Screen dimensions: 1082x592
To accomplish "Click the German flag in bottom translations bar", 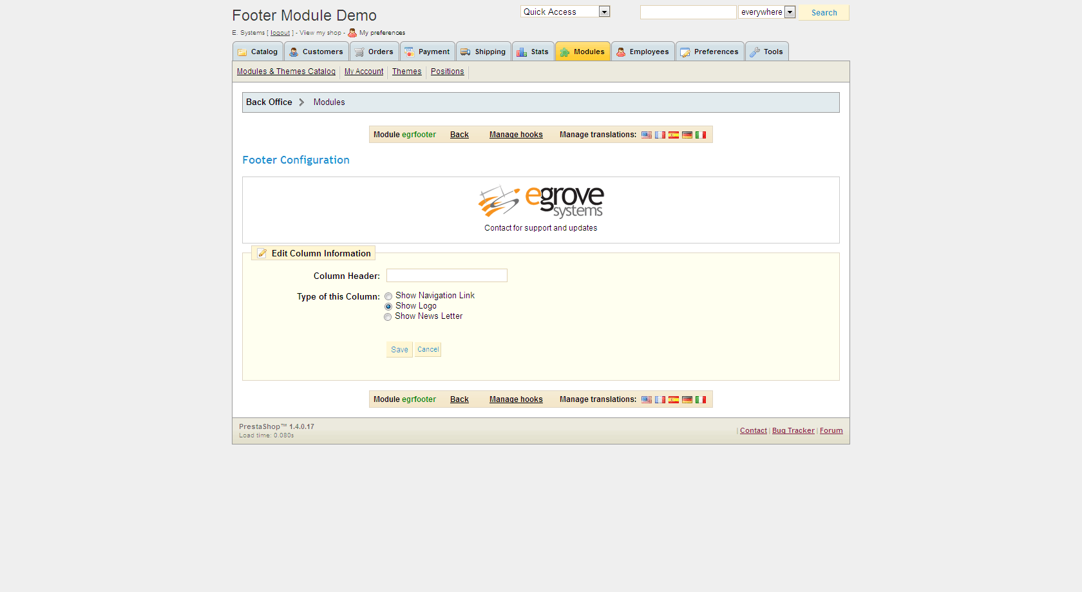I will pos(687,399).
